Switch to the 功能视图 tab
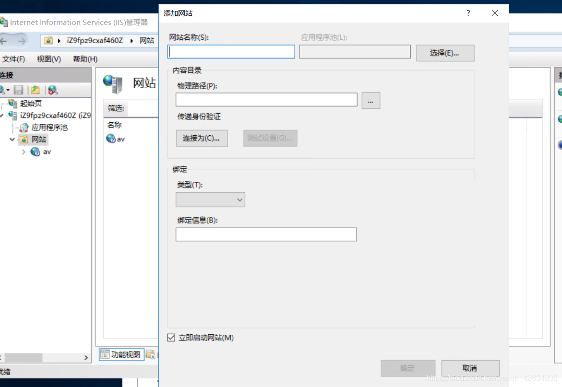The height and width of the screenshot is (387, 562). point(121,354)
